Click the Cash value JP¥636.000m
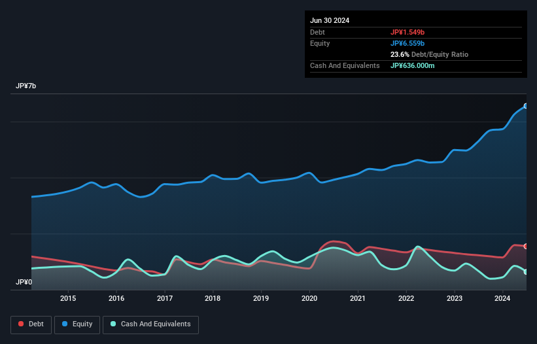The width and height of the screenshot is (537, 344). [412, 65]
